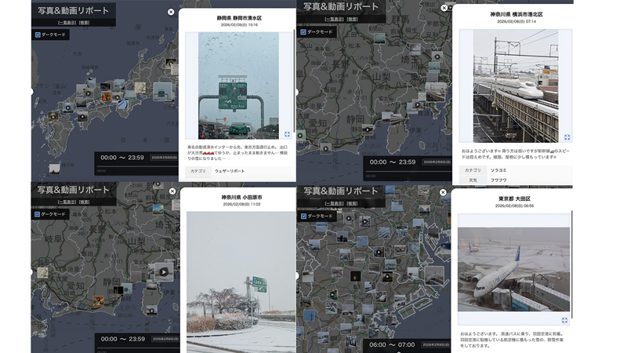Open date selector beside 横浜市港北区 map time range

coord(435,162)
